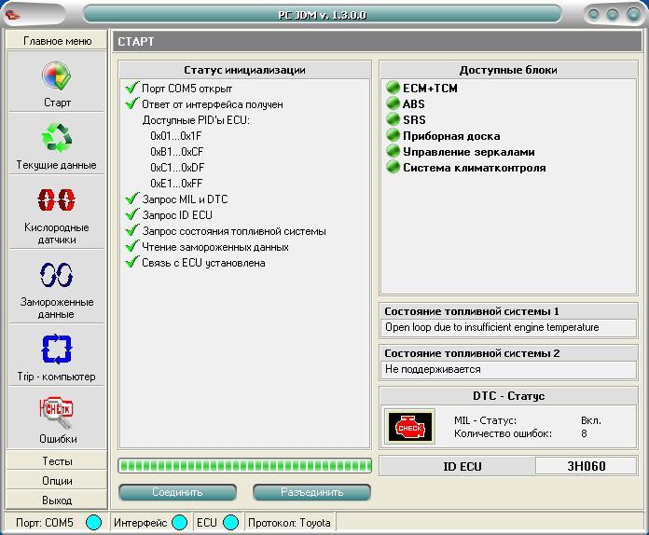Open the Опции menu section
The height and width of the screenshot is (535, 649).
57,481
